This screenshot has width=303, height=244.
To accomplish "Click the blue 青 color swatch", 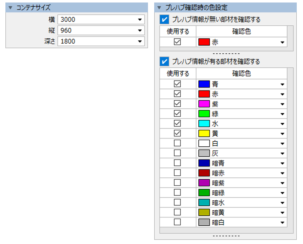I will (204, 84).
